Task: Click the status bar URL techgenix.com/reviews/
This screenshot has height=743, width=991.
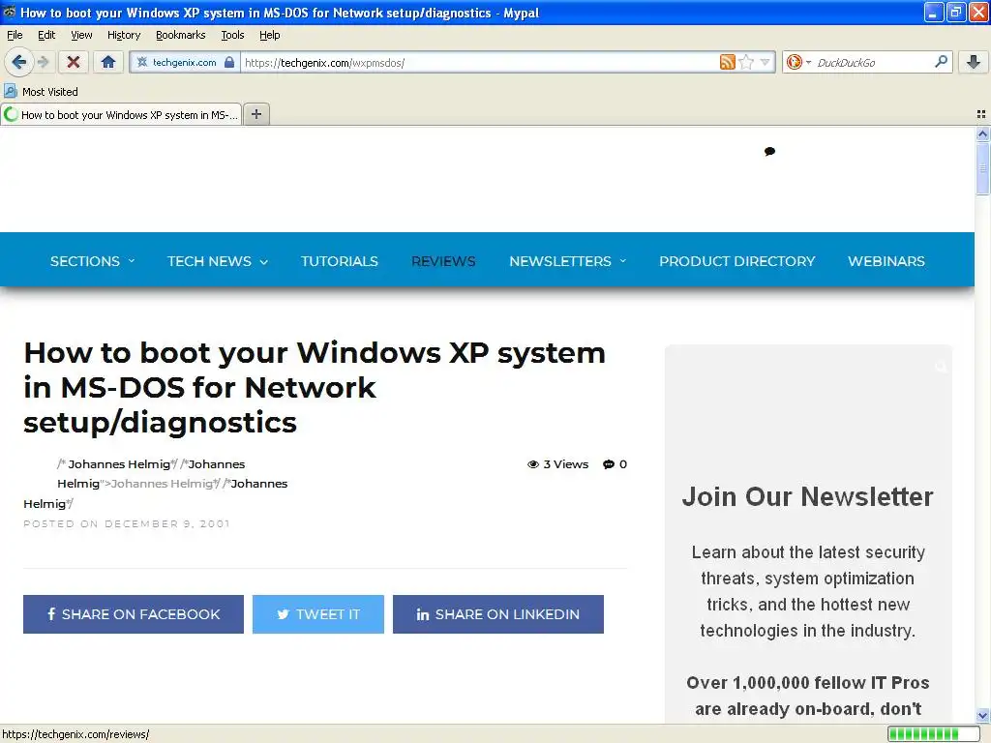Action: click(75, 734)
